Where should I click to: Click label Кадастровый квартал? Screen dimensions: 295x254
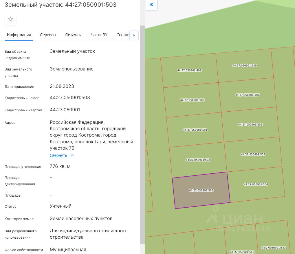23,110
